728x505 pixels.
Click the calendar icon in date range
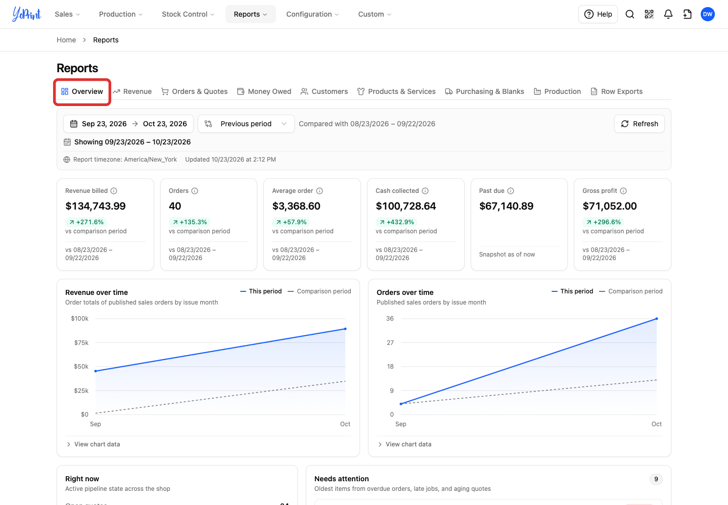pos(74,124)
